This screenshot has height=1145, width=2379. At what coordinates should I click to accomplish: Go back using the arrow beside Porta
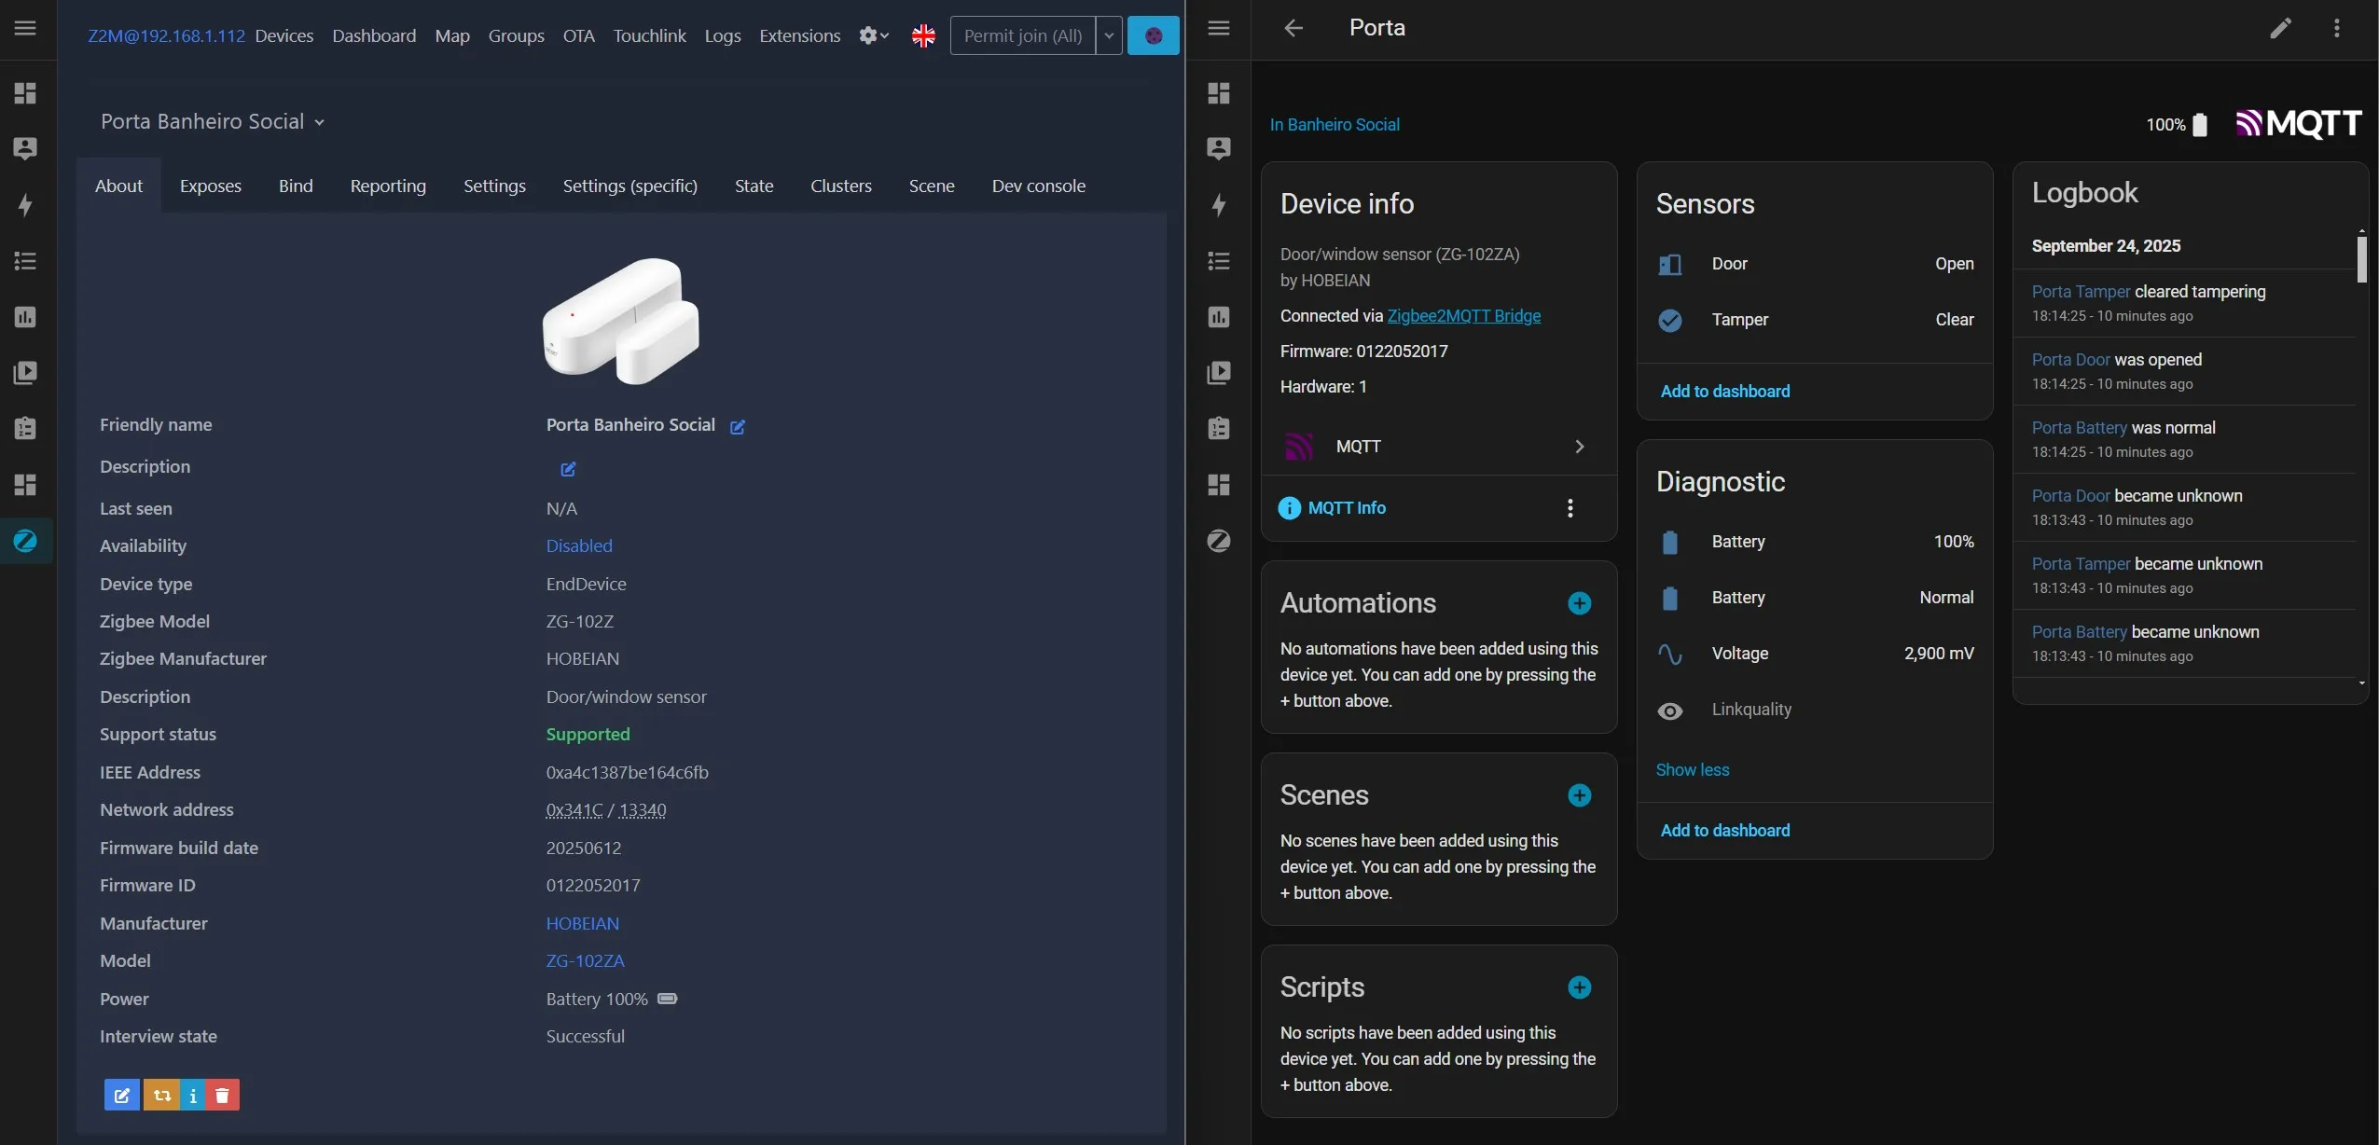click(1293, 28)
